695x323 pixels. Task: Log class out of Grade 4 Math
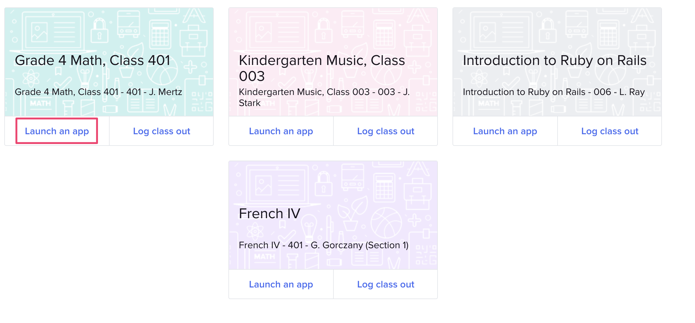pos(161,131)
